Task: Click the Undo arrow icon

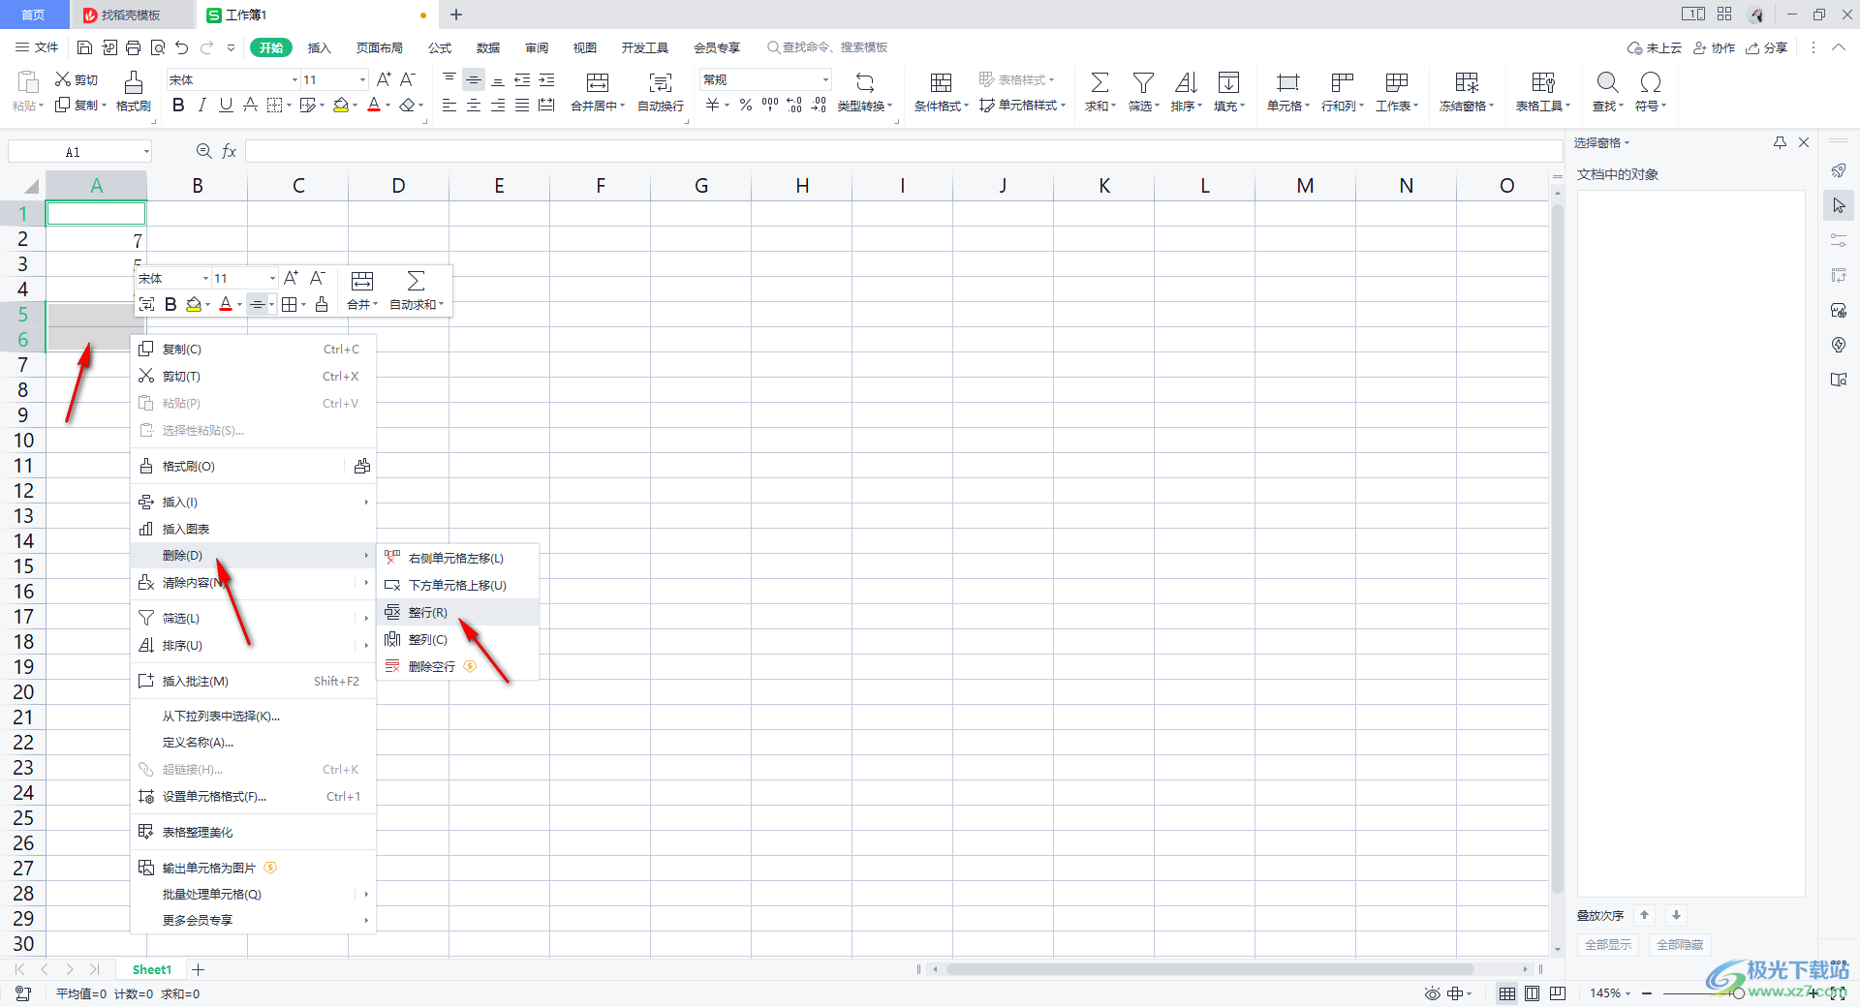Action: click(181, 47)
